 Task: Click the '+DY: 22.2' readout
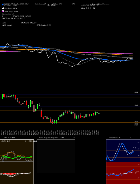(32, 141)
